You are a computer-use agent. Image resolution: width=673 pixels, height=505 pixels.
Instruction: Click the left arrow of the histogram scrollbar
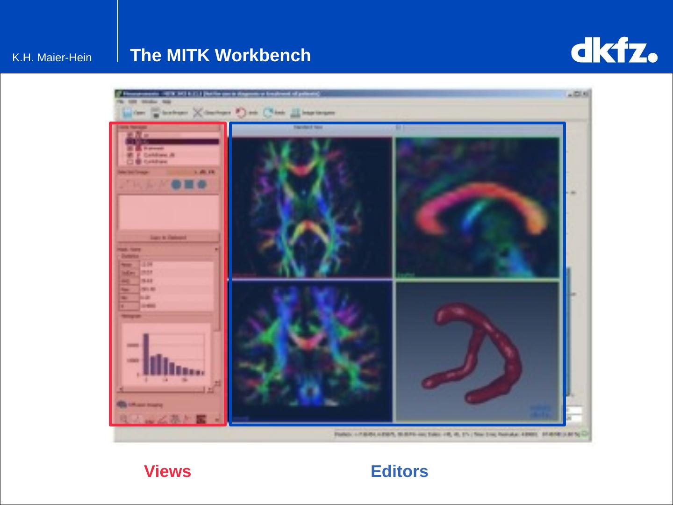[x=122, y=390]
